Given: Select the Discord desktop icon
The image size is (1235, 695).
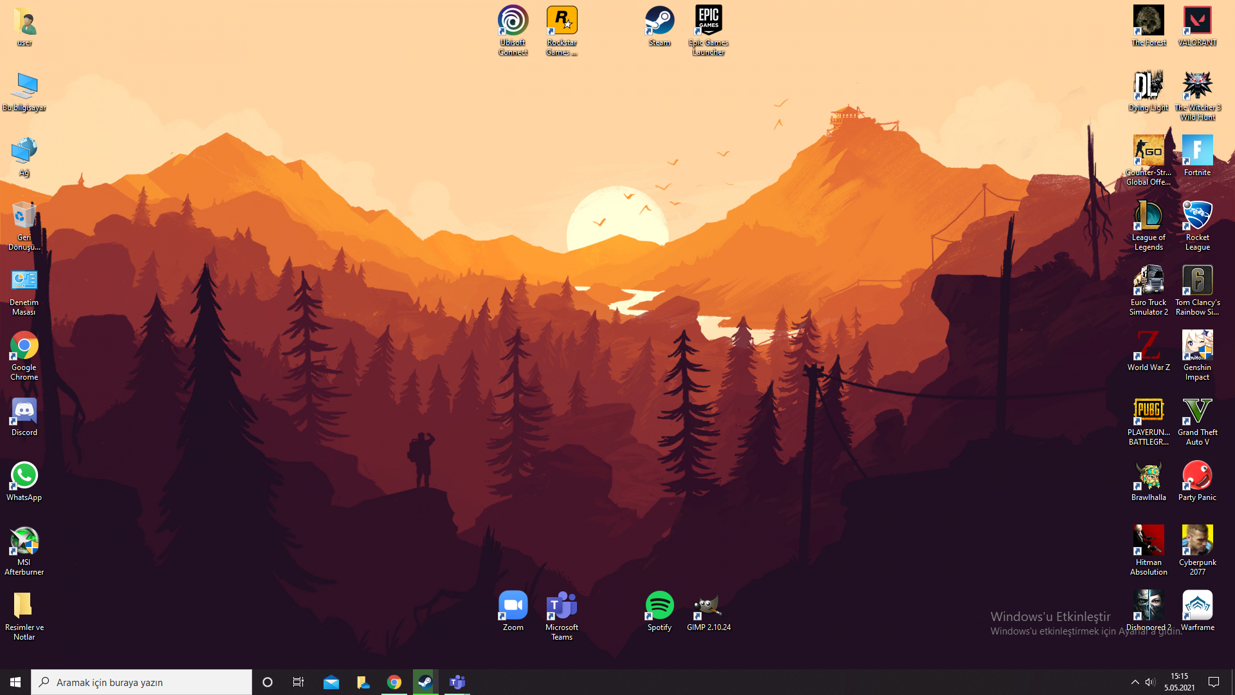Looking at the screenshot, I should [24, 411].
